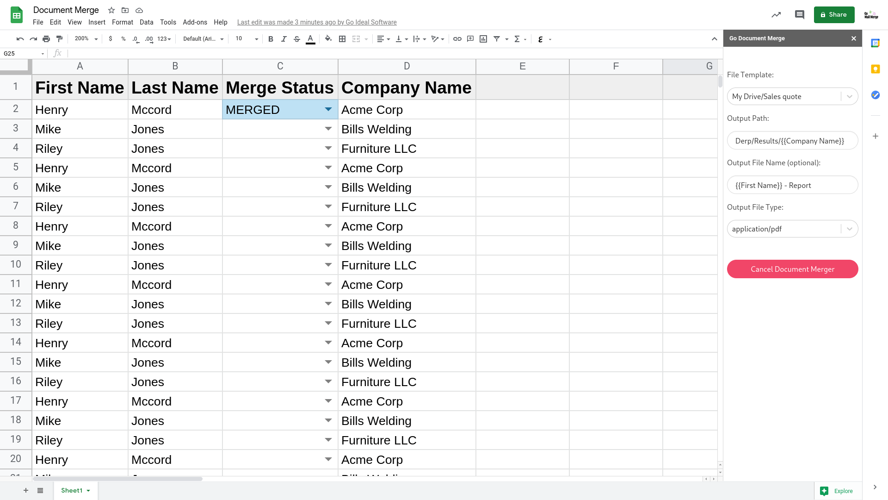Select the Add-ons menu item
The height and width of the screenshot is (500, 888).
[x=194, y=22]
